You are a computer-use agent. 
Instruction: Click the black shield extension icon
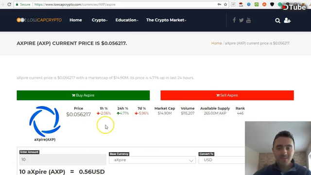pos(272,4)
